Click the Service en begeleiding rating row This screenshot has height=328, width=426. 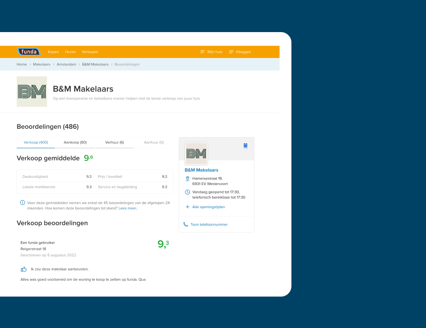[133, 187]
